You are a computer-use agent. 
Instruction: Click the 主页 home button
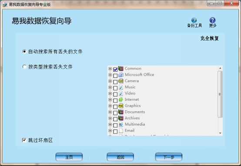click(x=69, y=157)
